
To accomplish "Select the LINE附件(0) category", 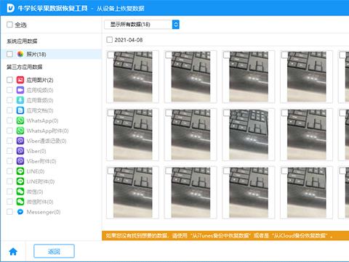I will tap(41, 181).
